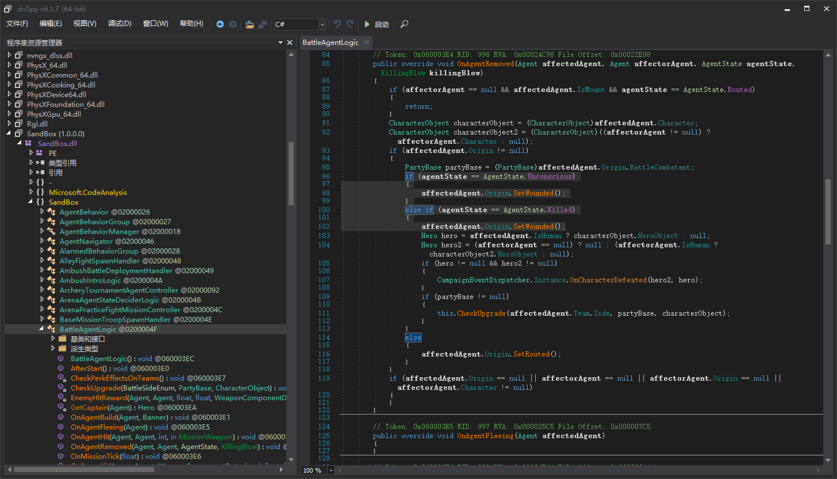Viewport: 837px width, 479px height.
Task: Click the undo toolbar icon
Action: [337, 24]
